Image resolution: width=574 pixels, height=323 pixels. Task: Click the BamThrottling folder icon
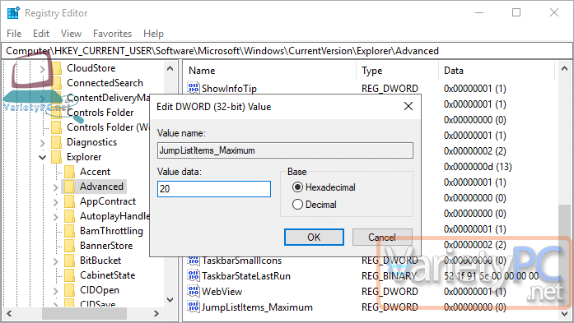pos(69,231)
